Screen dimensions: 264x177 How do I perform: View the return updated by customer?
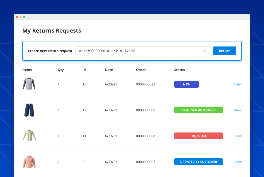(238, 162)
